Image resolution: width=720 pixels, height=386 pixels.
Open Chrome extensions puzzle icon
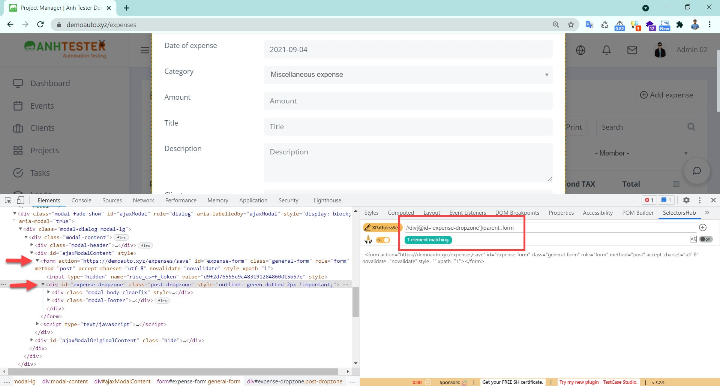[679, 25]
